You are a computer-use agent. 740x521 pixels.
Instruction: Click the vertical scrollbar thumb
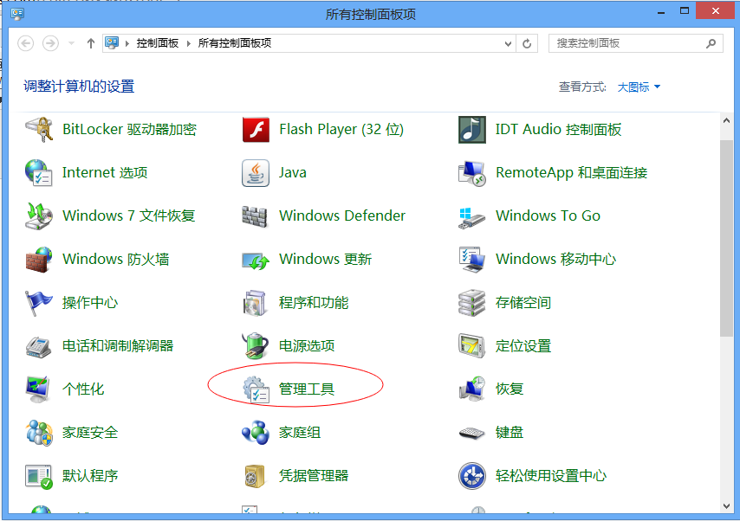[x=726, y=238]
